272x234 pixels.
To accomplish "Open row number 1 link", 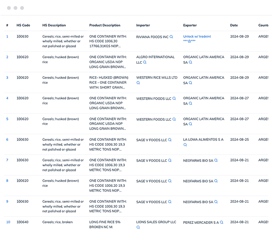I will coord(8,37).
